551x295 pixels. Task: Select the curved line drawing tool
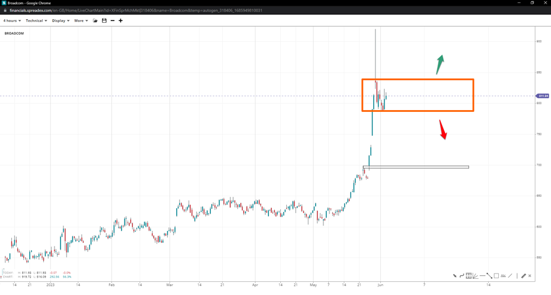(462, 276)
